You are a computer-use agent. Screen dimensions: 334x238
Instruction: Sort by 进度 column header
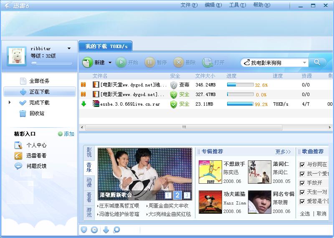click(x=231, y=76)
